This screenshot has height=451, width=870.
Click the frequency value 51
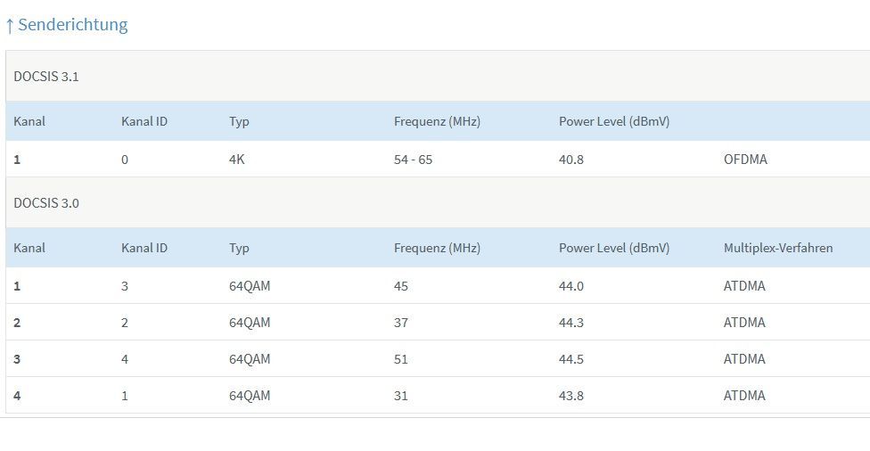[401, 359]
